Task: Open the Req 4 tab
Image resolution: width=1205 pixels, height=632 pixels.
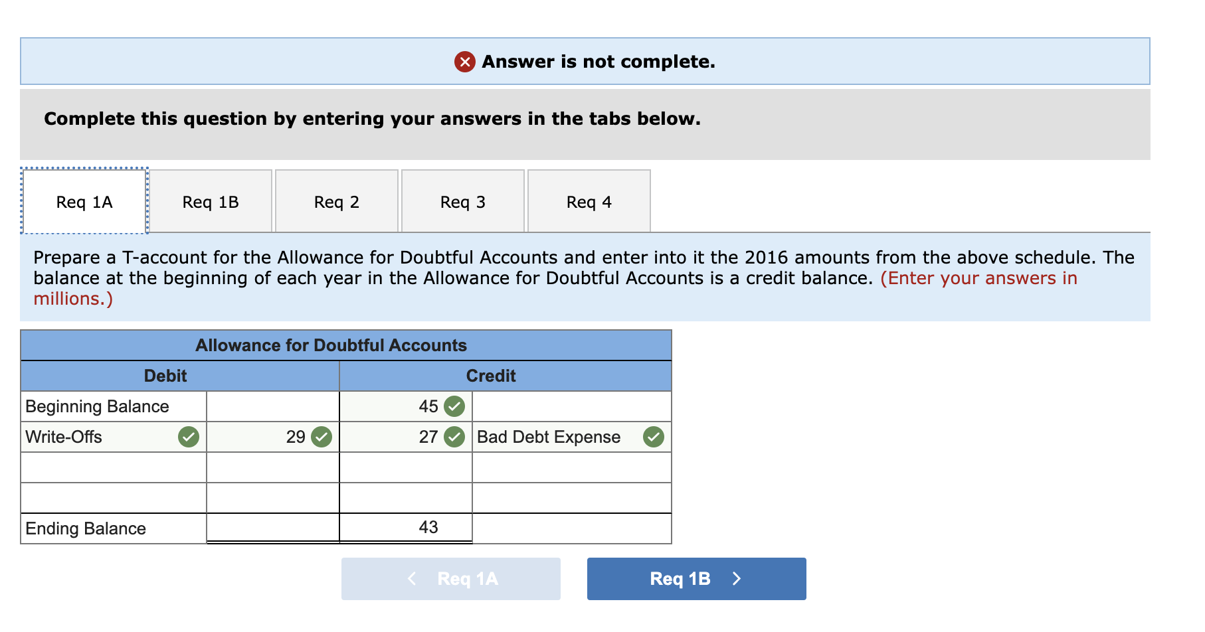Action: click(x=589, y=201)
